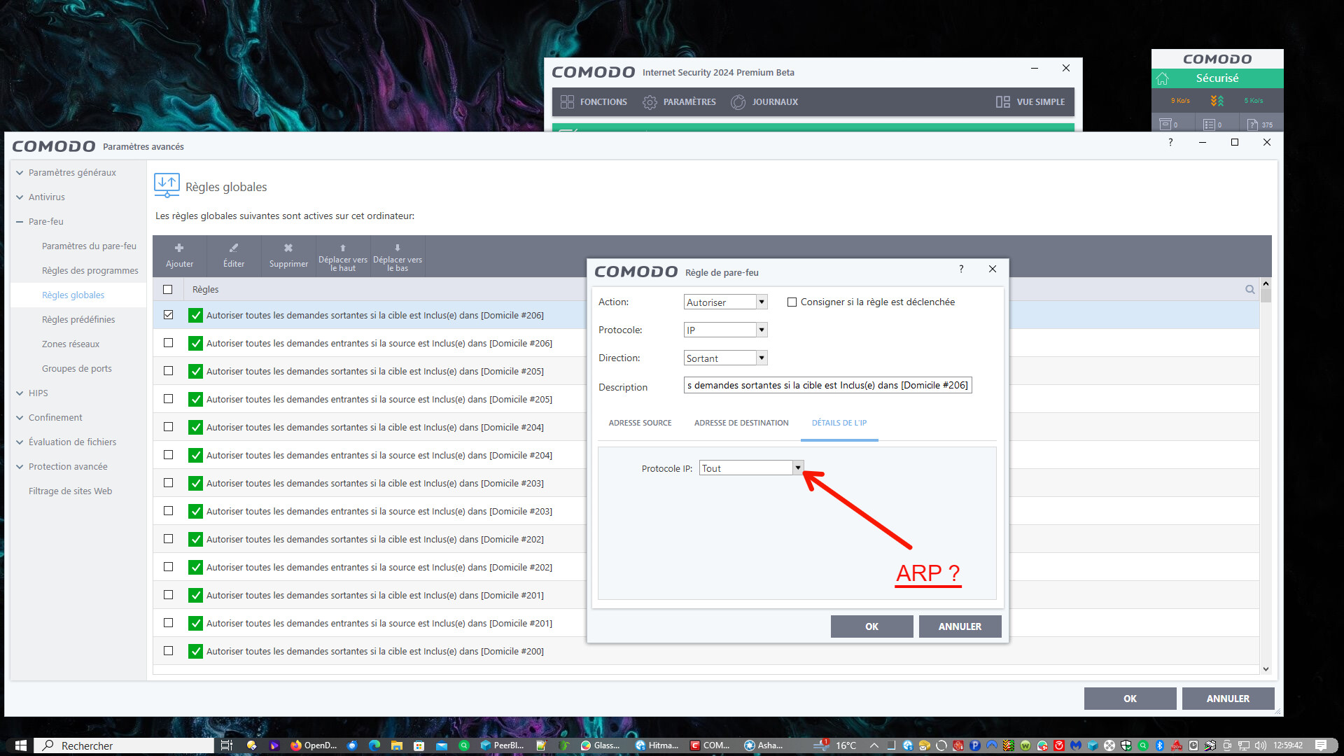
Task: Open JOURNAUX in Comodo main window
Action: point(764,101)
